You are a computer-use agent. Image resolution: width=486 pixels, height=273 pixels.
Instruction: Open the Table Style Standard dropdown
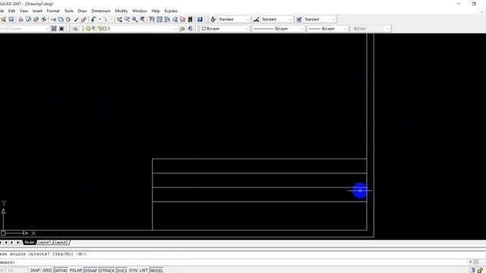tap(320, 19)
